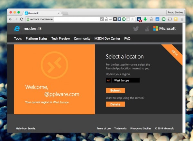
Task: Click the blue checkmark extension icon
Action: click(157, 19)
